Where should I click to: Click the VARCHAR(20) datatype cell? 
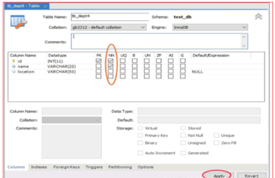[x=62, y=66]
